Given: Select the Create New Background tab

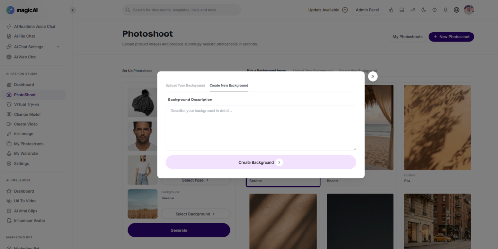Looking at the screenshot, I should 229,86.
